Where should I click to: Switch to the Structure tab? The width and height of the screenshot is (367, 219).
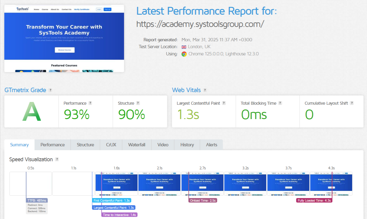[x=85, y=145]
